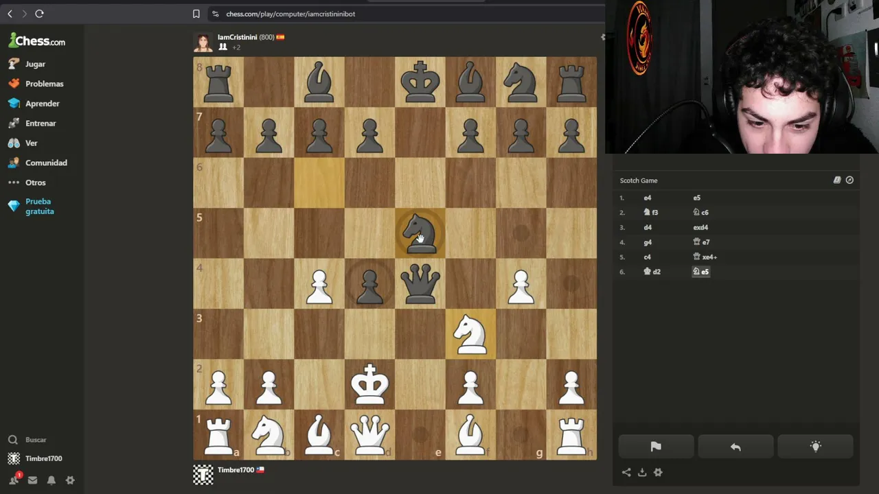Open the IamCristinini avatar above the board

203,43
